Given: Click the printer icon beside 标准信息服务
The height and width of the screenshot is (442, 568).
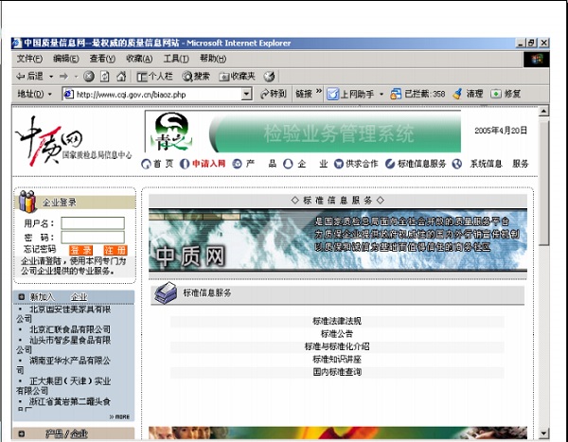Looking at the screenshot, I should (x=166, y=293).
